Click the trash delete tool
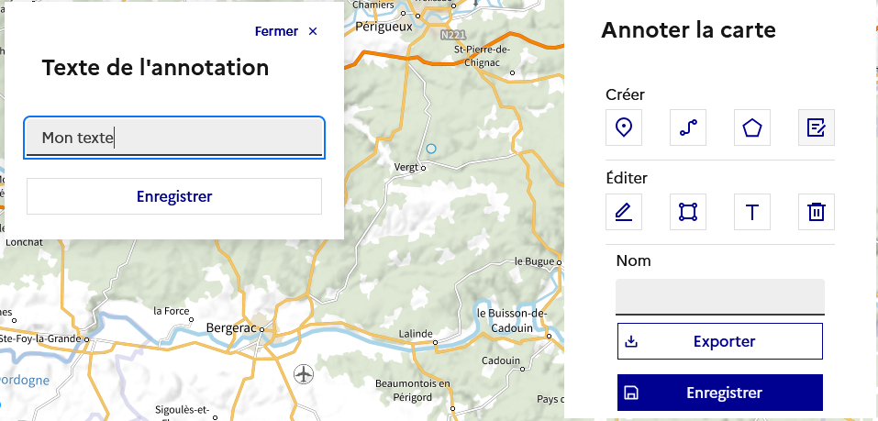Image resolution: width=878 pixels, height=421 pixels. [x=816, y=212]
